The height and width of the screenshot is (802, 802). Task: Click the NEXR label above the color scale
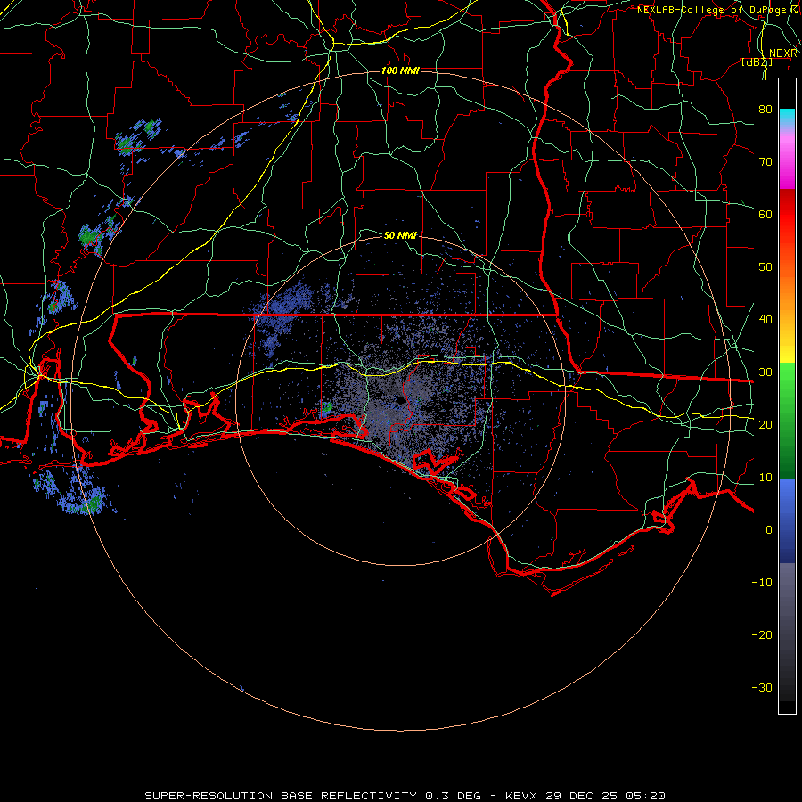783,53
